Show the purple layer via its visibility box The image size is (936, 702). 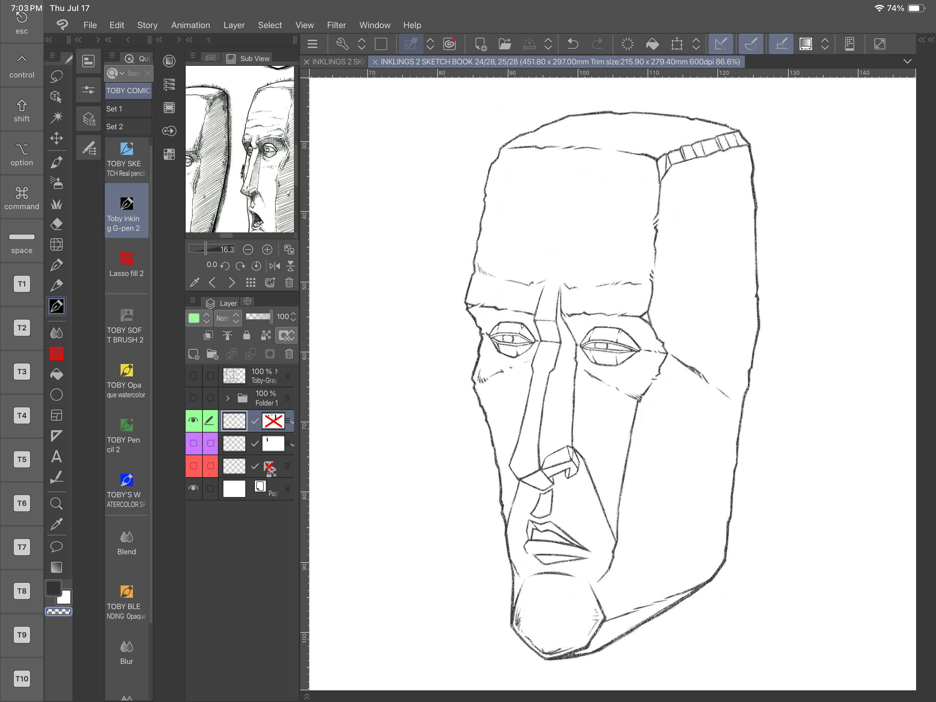click(x=193, y=443)
